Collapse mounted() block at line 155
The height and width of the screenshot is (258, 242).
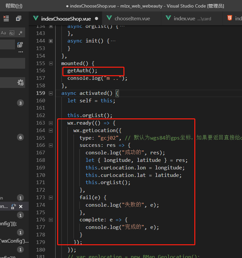(x=51, y=63)
